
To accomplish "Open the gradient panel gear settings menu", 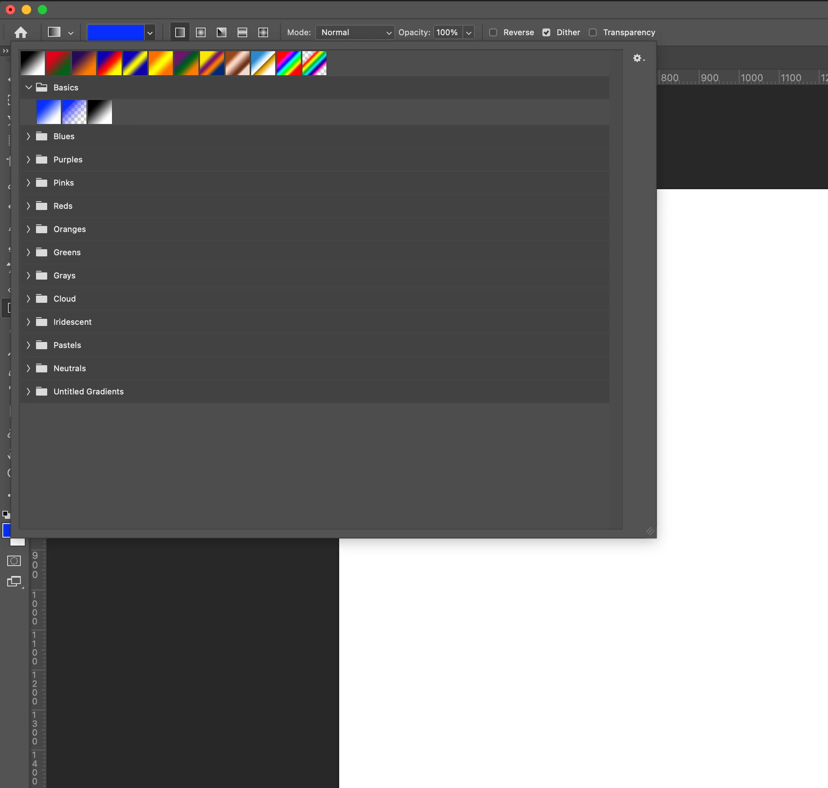I will 638,58.
